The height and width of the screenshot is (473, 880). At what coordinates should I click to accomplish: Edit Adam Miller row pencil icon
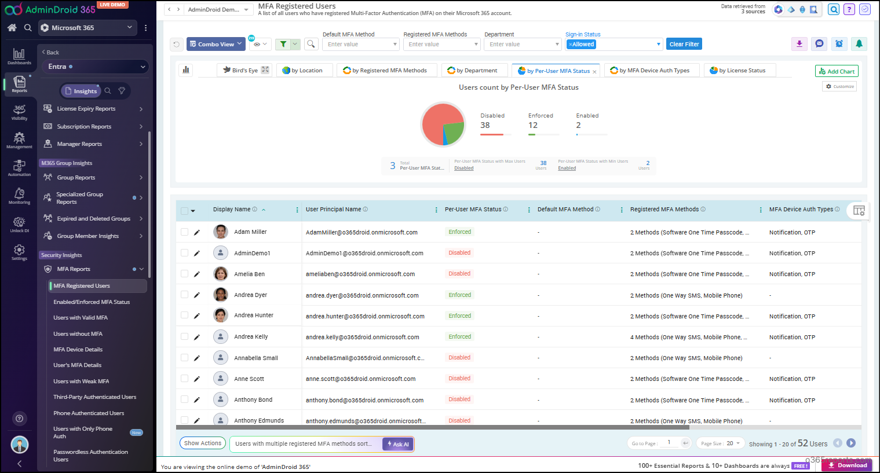click(197, 232)
